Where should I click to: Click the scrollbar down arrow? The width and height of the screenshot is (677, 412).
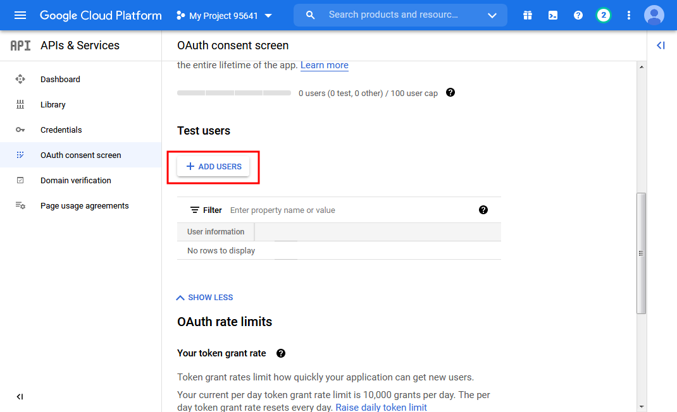tap(642, 406)
